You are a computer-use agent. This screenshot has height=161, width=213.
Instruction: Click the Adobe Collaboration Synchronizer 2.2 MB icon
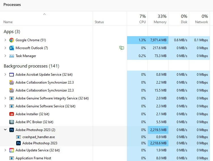pyautogui.click(x=12, y=82)
